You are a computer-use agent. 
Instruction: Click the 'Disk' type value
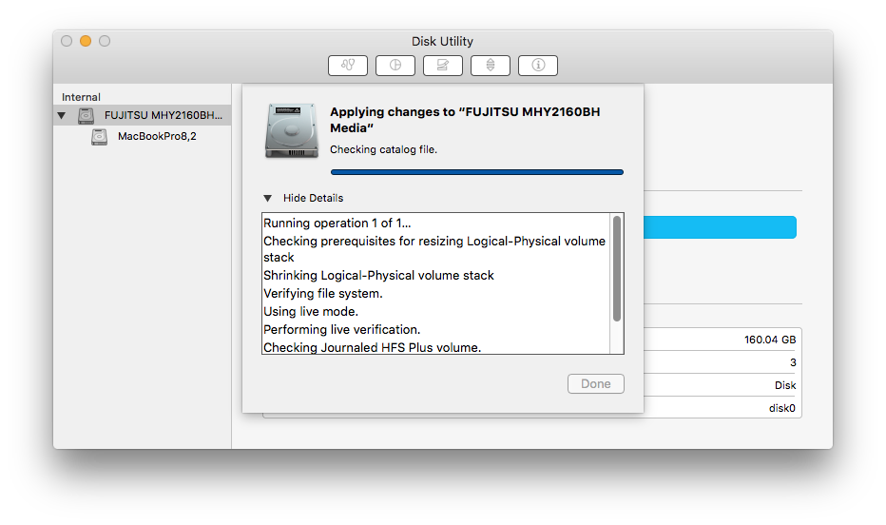click(x=785, y=385)
